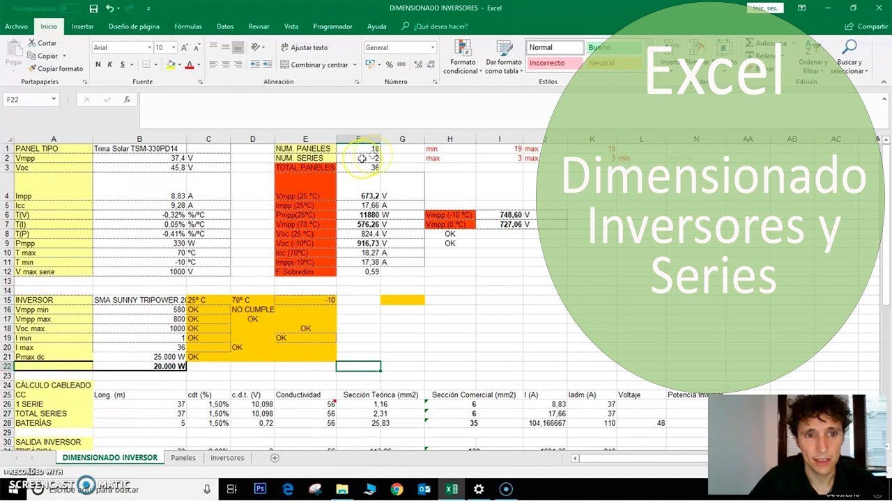Apply percent style format
The image size is (892, 501).
pos(390,65)
